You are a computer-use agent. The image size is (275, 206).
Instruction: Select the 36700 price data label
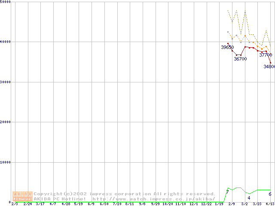(x=240, y=59)
